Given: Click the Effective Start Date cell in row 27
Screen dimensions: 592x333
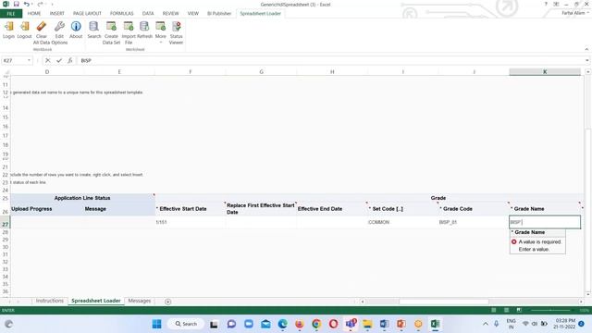Looking at the screenshot, I should tap(190, 222).
